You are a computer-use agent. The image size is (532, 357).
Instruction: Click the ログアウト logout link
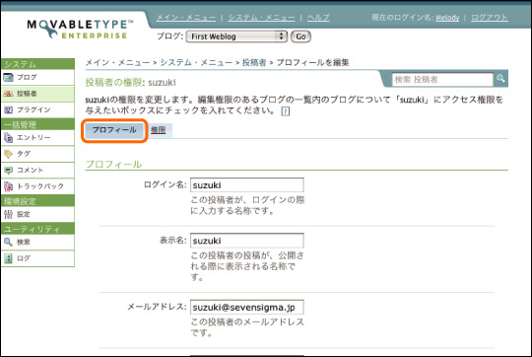coord(490,18)
